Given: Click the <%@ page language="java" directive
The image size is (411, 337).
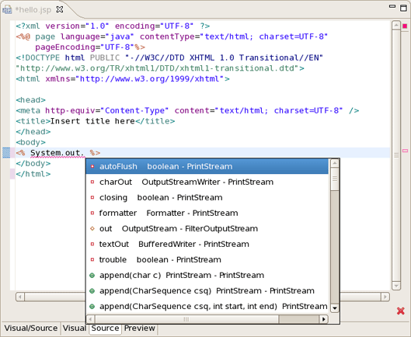Looking at the screenshot, I should click(172, 36).
